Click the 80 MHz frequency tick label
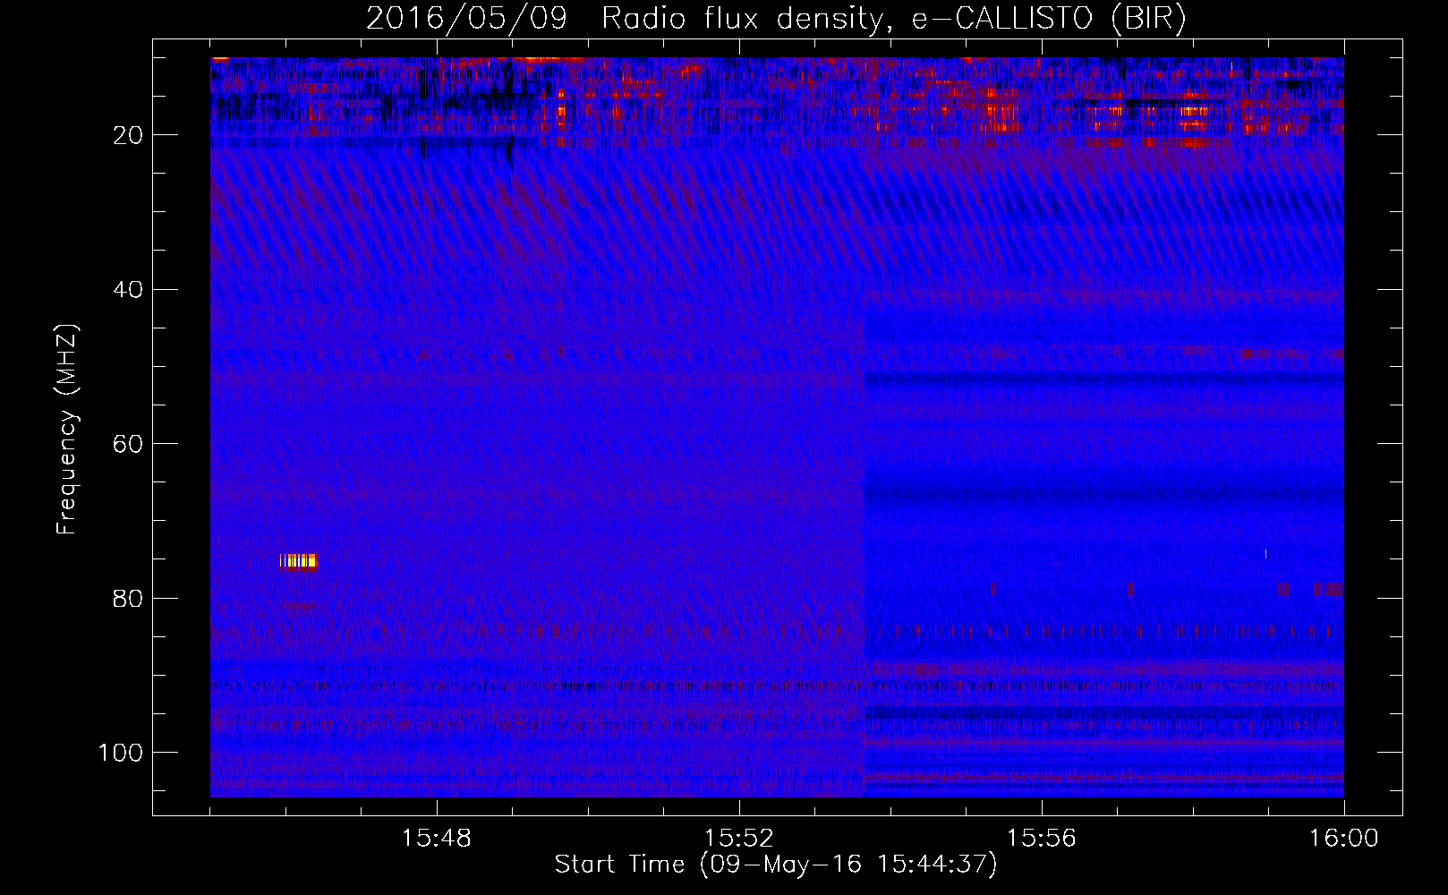The image size is (1448, 895). click(x=128, y=598)
